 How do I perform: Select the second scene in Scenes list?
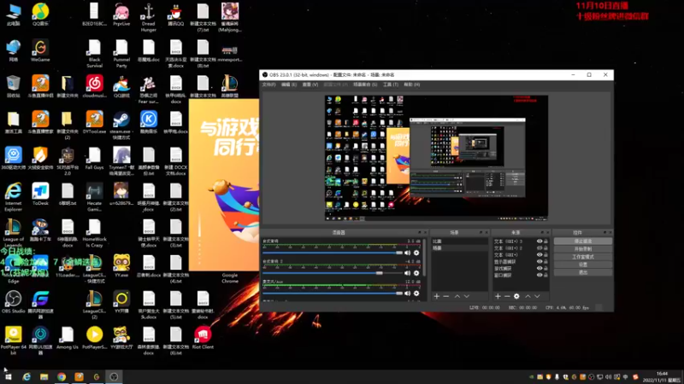coord(459,248)
